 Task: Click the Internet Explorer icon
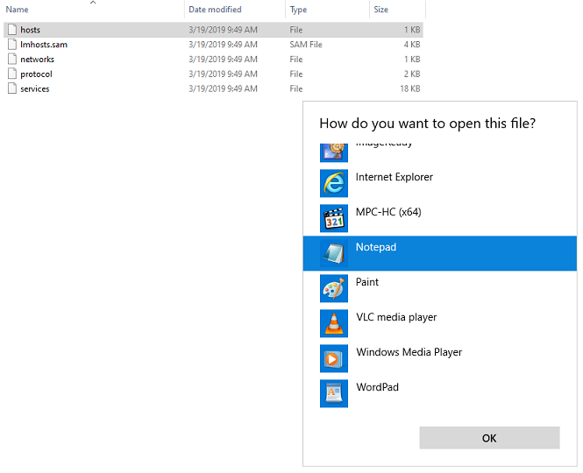[x=334, y=183]
